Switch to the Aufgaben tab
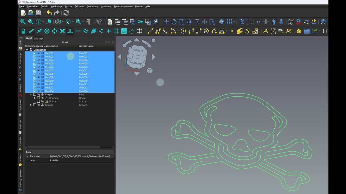This screenshot has height=194, width=346. [x=38, y=39]
